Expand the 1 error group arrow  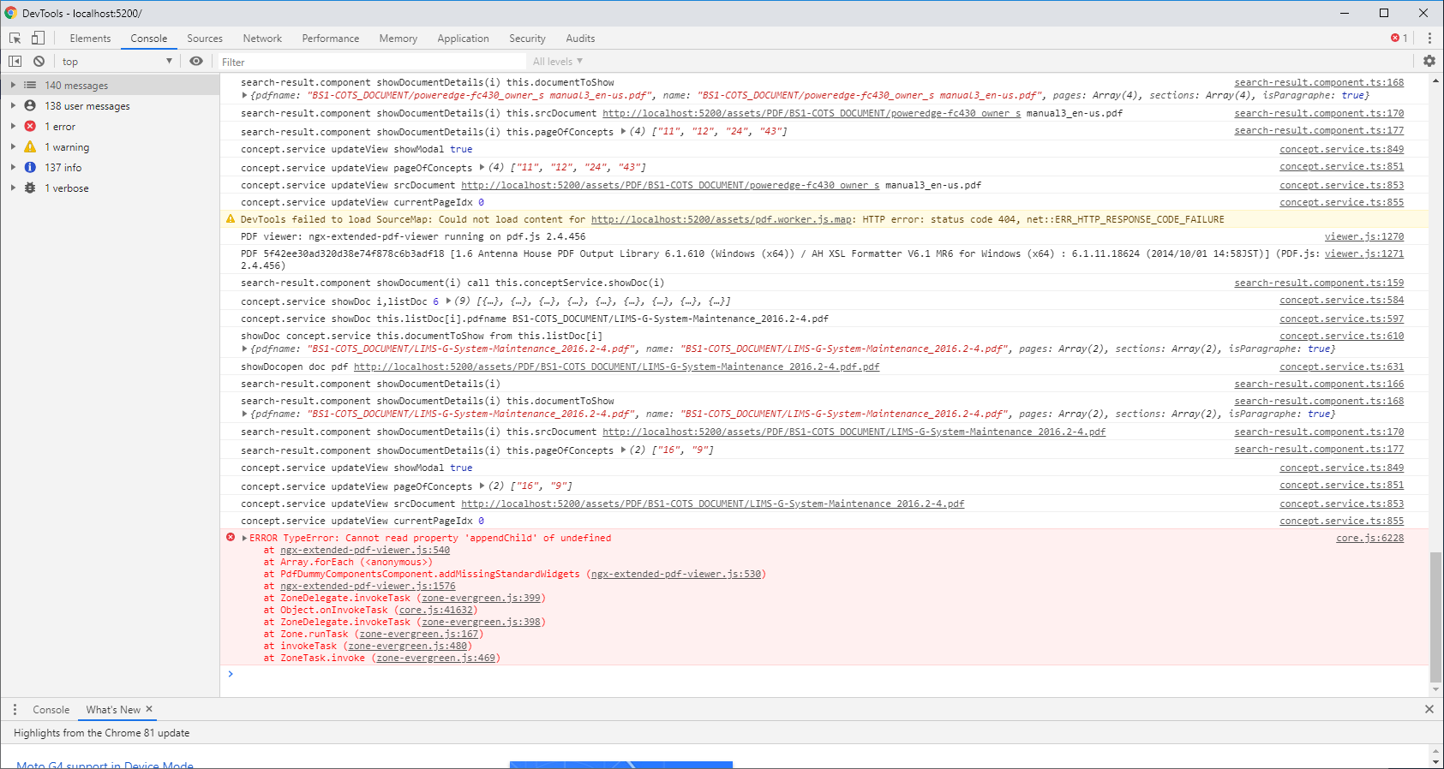[x=13, y=127]
